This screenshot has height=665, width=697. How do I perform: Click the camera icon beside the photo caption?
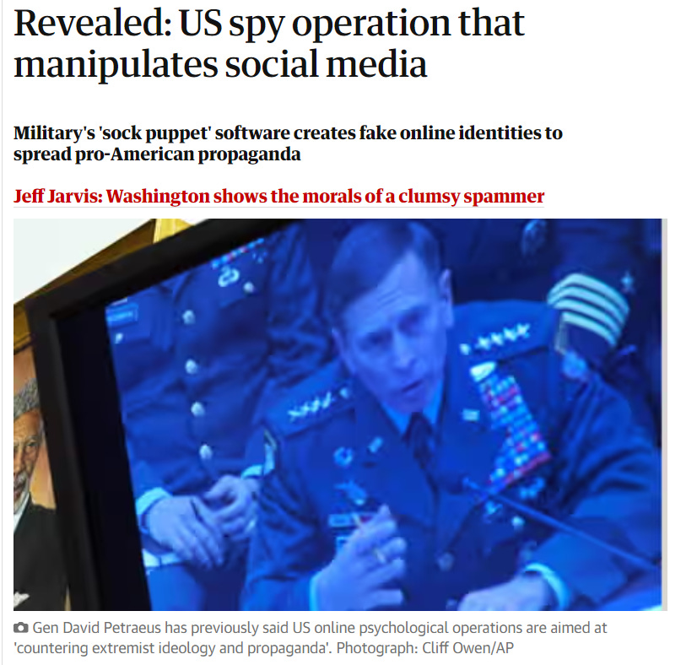(x=21, y=628)
